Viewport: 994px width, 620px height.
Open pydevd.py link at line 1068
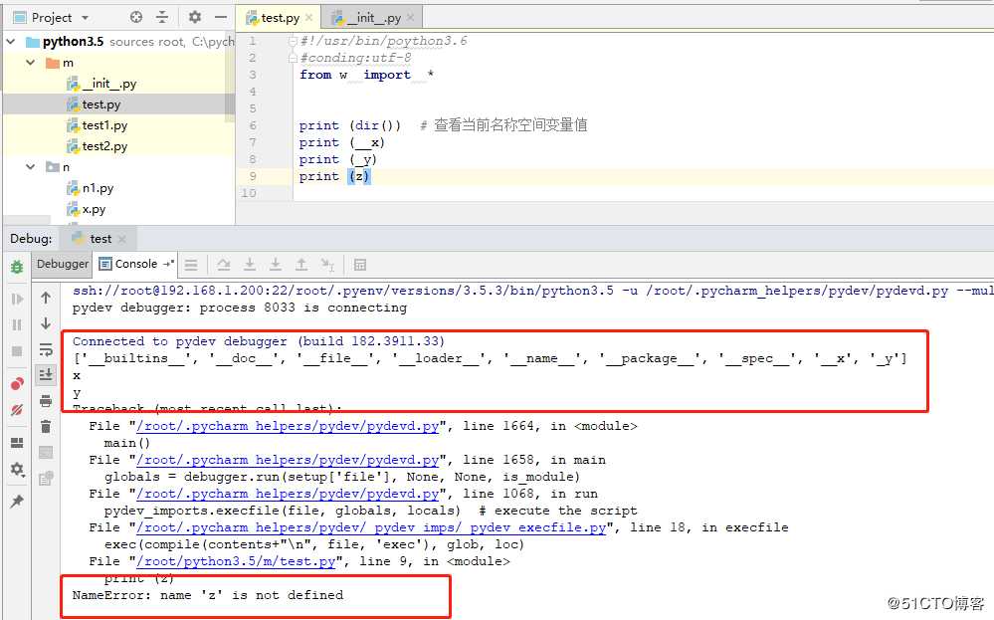288,494
